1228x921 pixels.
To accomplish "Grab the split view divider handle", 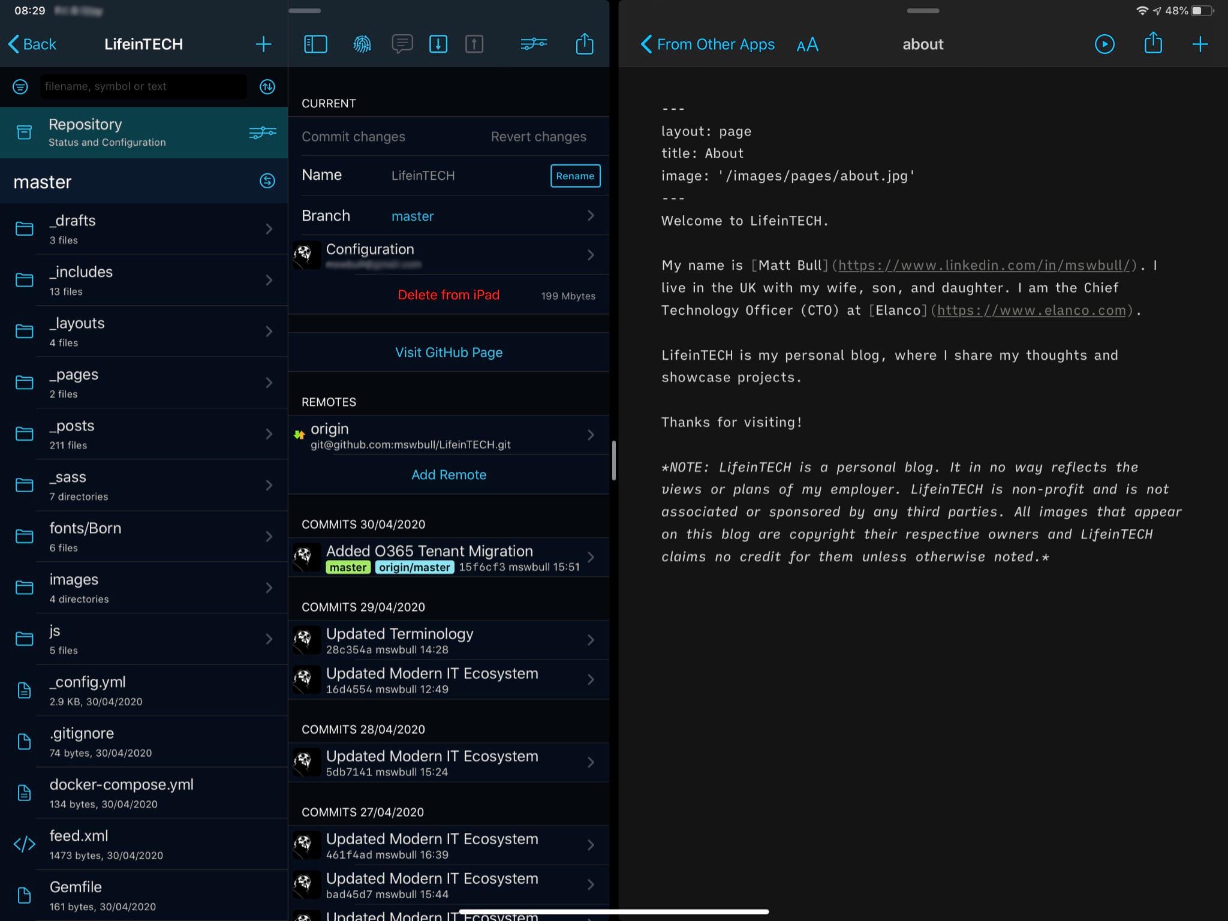I will pos(614,460).
